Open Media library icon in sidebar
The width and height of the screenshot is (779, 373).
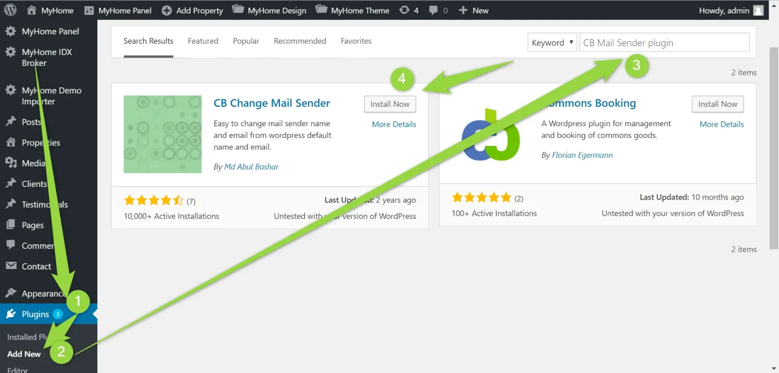(x=11, y=163)
